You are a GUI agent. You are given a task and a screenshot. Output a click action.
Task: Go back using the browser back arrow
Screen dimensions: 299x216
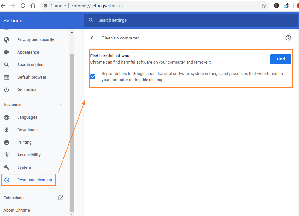pyautogui.click(x=3, y=6)
